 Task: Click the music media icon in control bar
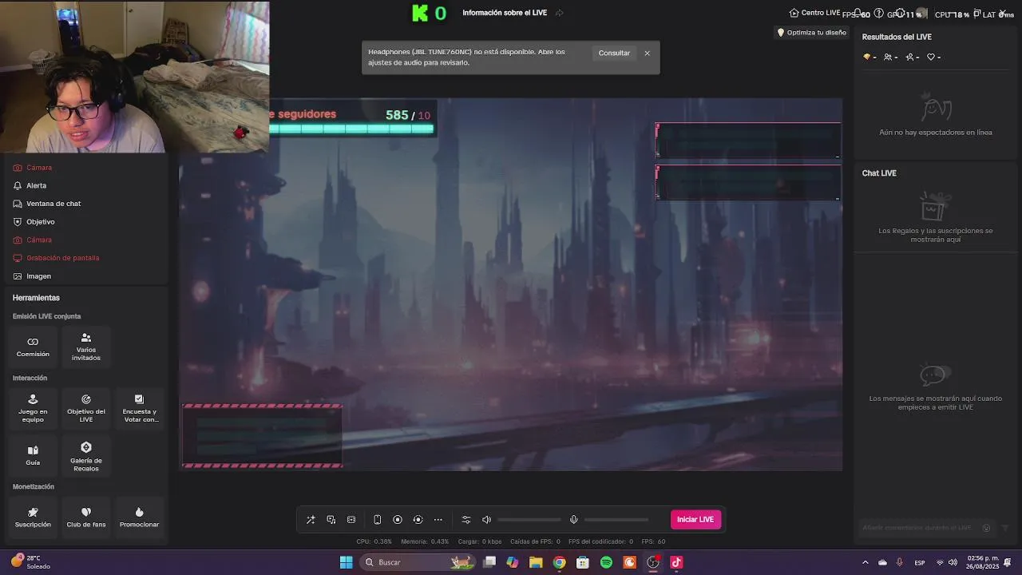(x=331, y=520)
